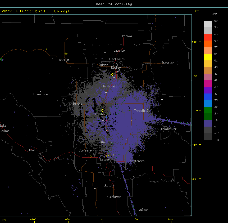The height and width of the screenshot is (223, 228).
Task: Click the Cochrane label
Action: [x=85, y=150]
